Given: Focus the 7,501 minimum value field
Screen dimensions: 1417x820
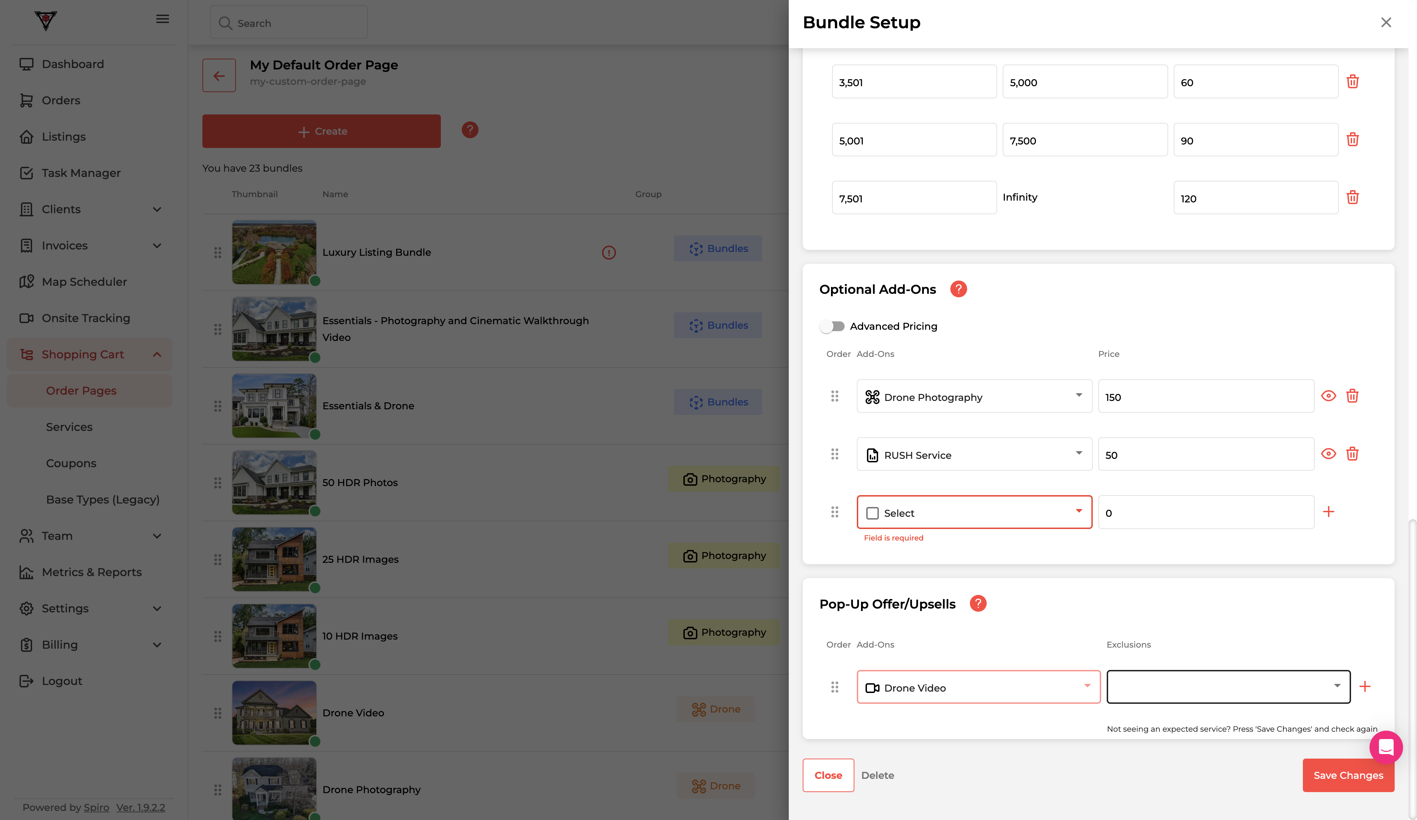Looking at the screenshot, I should click(x=914, y=197).
